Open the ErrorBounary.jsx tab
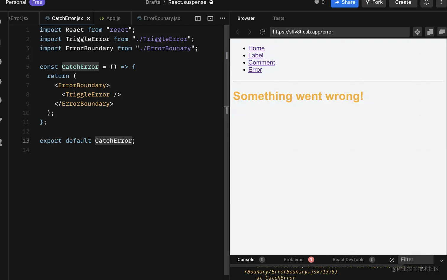Image resolution: width=447 pixels, height=280 pixels. 159,18
